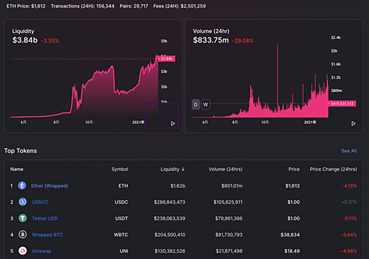This screenshot has width=369, height=259.
Task: Select the USDT symbol cell
Action: tap(122, 219)
